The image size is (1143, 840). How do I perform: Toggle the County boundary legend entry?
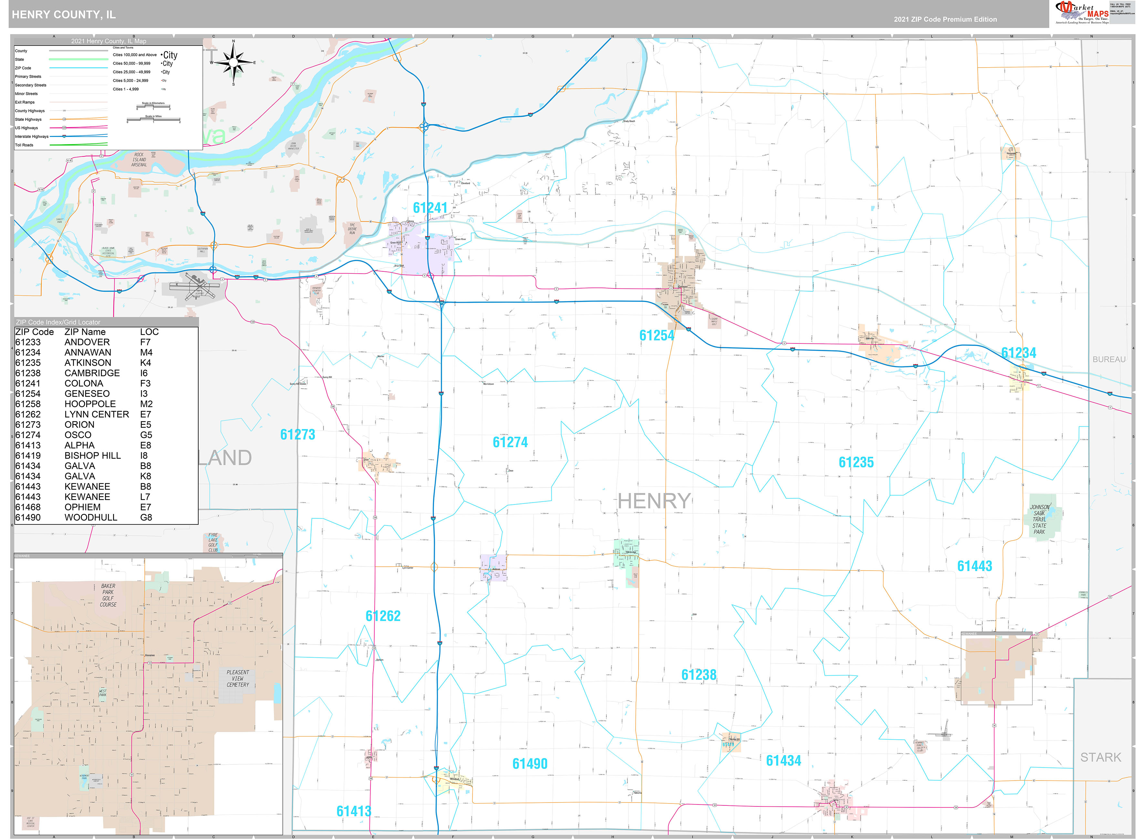click(79, 51)
